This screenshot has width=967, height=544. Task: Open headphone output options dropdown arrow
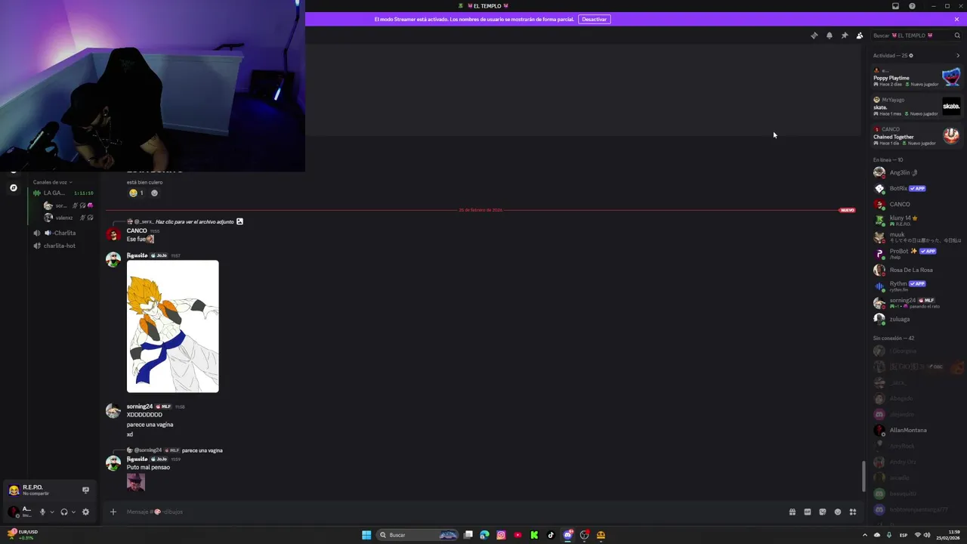[x=73, y=512]
